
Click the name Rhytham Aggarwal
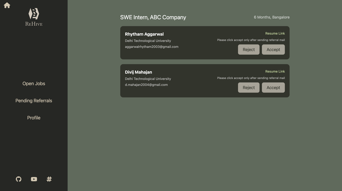point(144,34)
